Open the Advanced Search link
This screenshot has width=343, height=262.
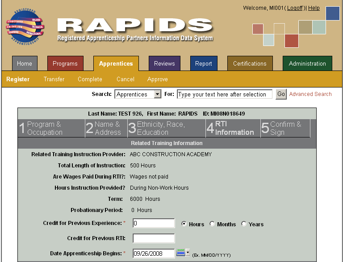tap(310, 94)
